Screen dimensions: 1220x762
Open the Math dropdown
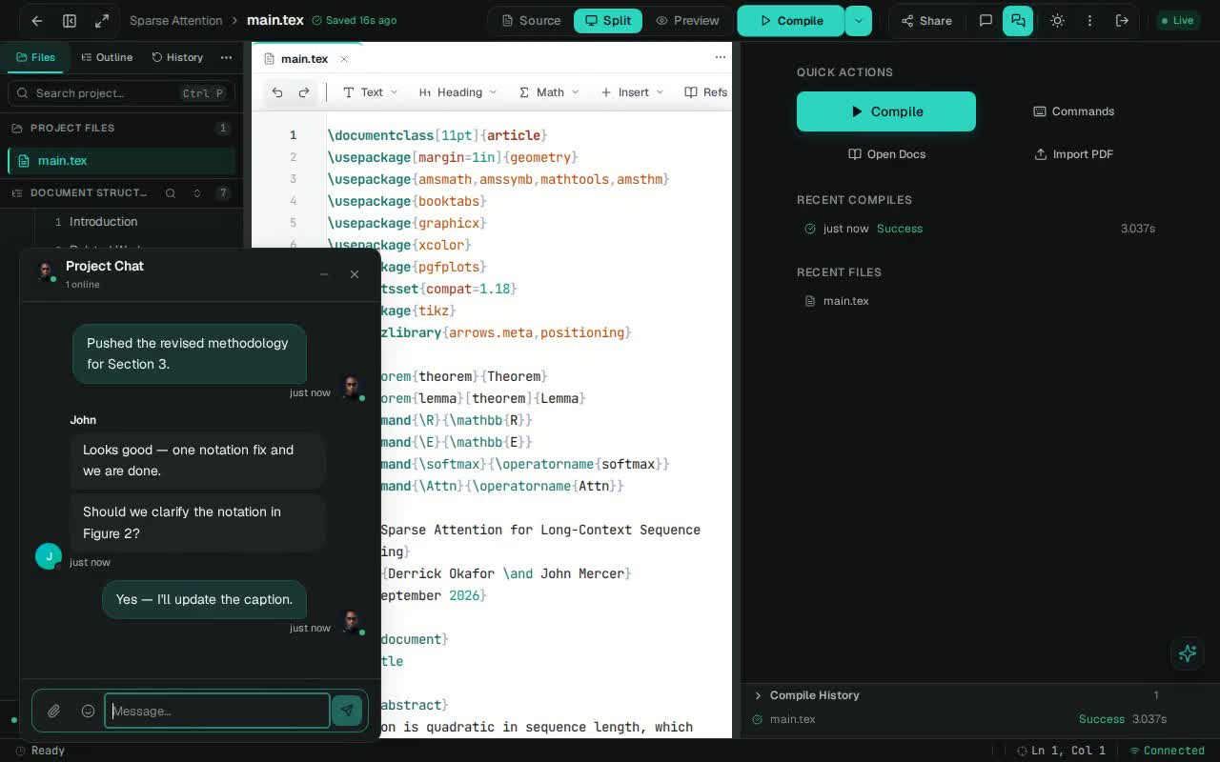(x=549, y=92)
